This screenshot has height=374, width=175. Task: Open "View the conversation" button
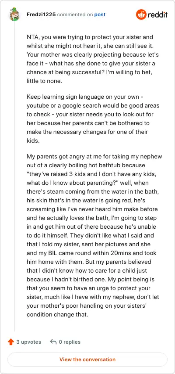87,360
